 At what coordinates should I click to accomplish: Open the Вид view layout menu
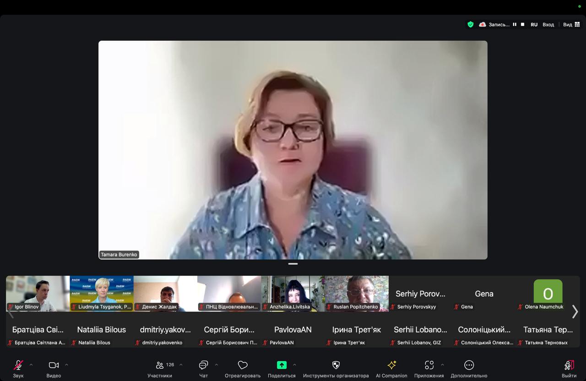(x=571, y=25)
